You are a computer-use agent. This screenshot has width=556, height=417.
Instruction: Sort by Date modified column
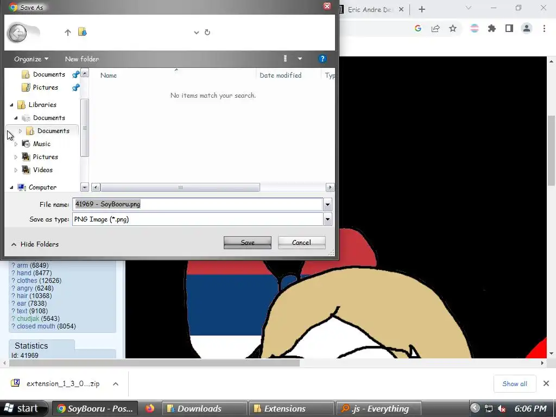[x=280, y=75]
